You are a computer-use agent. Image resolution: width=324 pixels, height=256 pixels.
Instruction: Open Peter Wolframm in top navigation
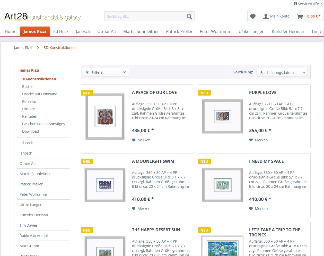point(216,31)
